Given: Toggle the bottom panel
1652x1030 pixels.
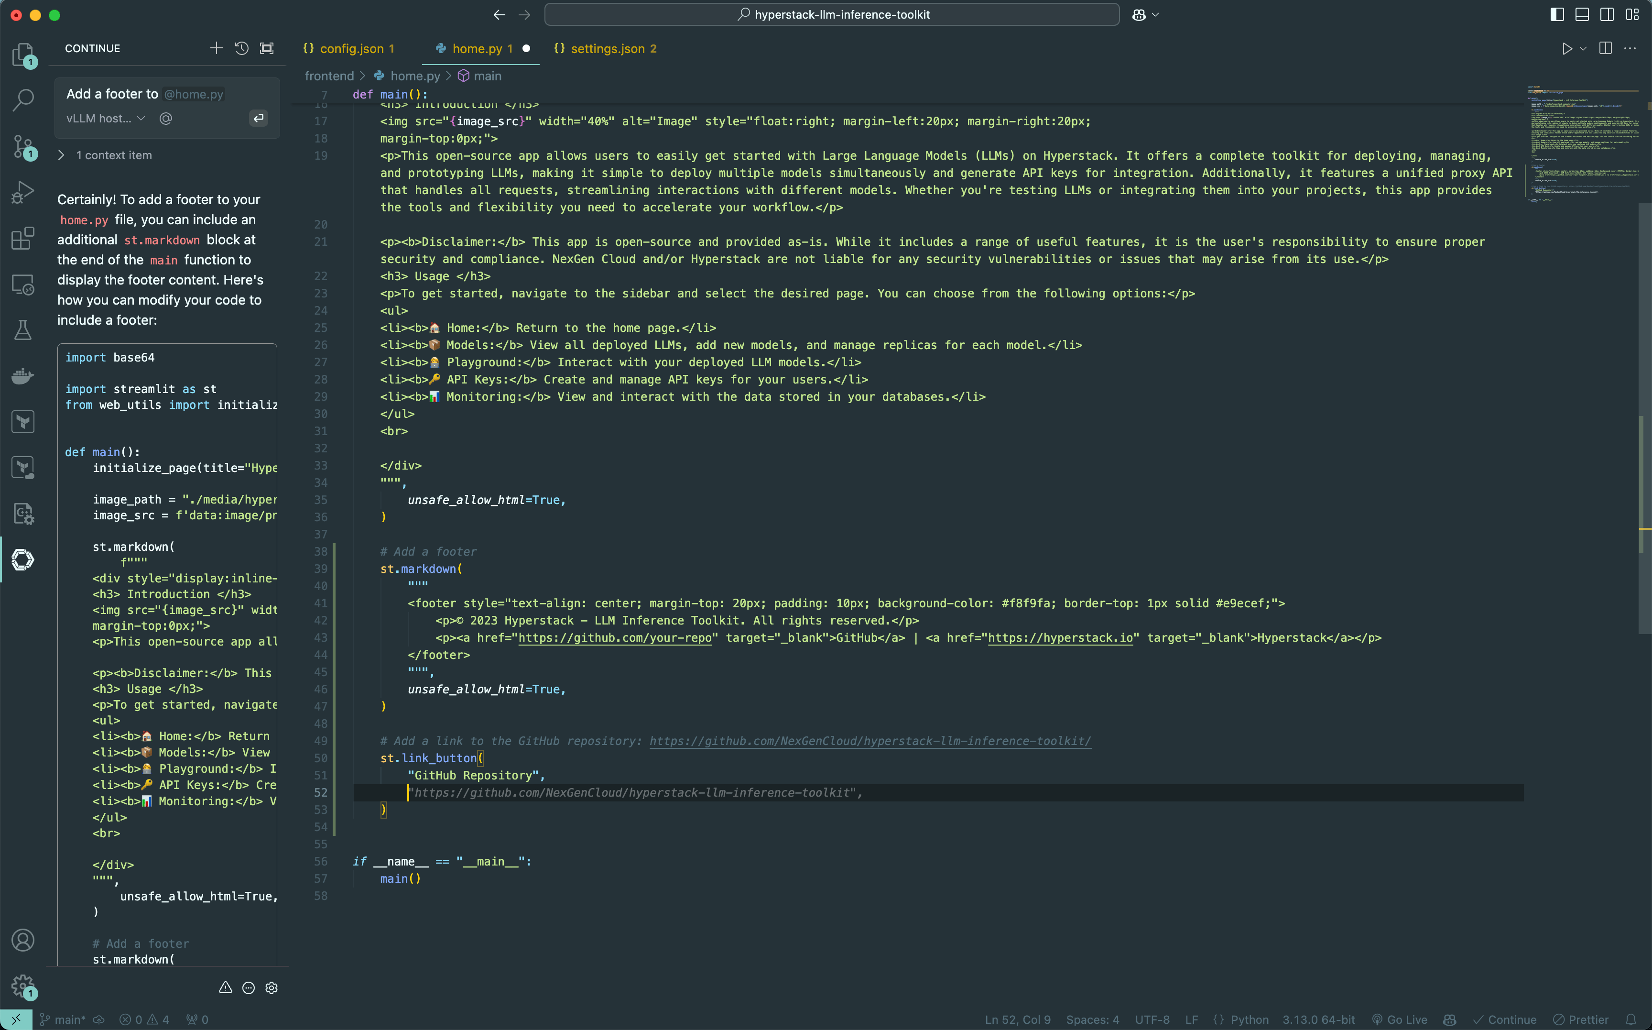Looking at the screenshot, I should (x=1582, y=14).
